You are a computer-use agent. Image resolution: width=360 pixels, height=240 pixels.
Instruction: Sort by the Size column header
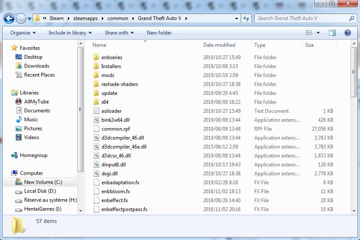point(309,45)
